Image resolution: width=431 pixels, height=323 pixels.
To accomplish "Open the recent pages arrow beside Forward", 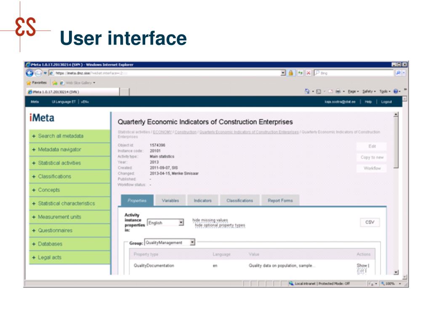I will pyautogui.click(x=45, y=73).
